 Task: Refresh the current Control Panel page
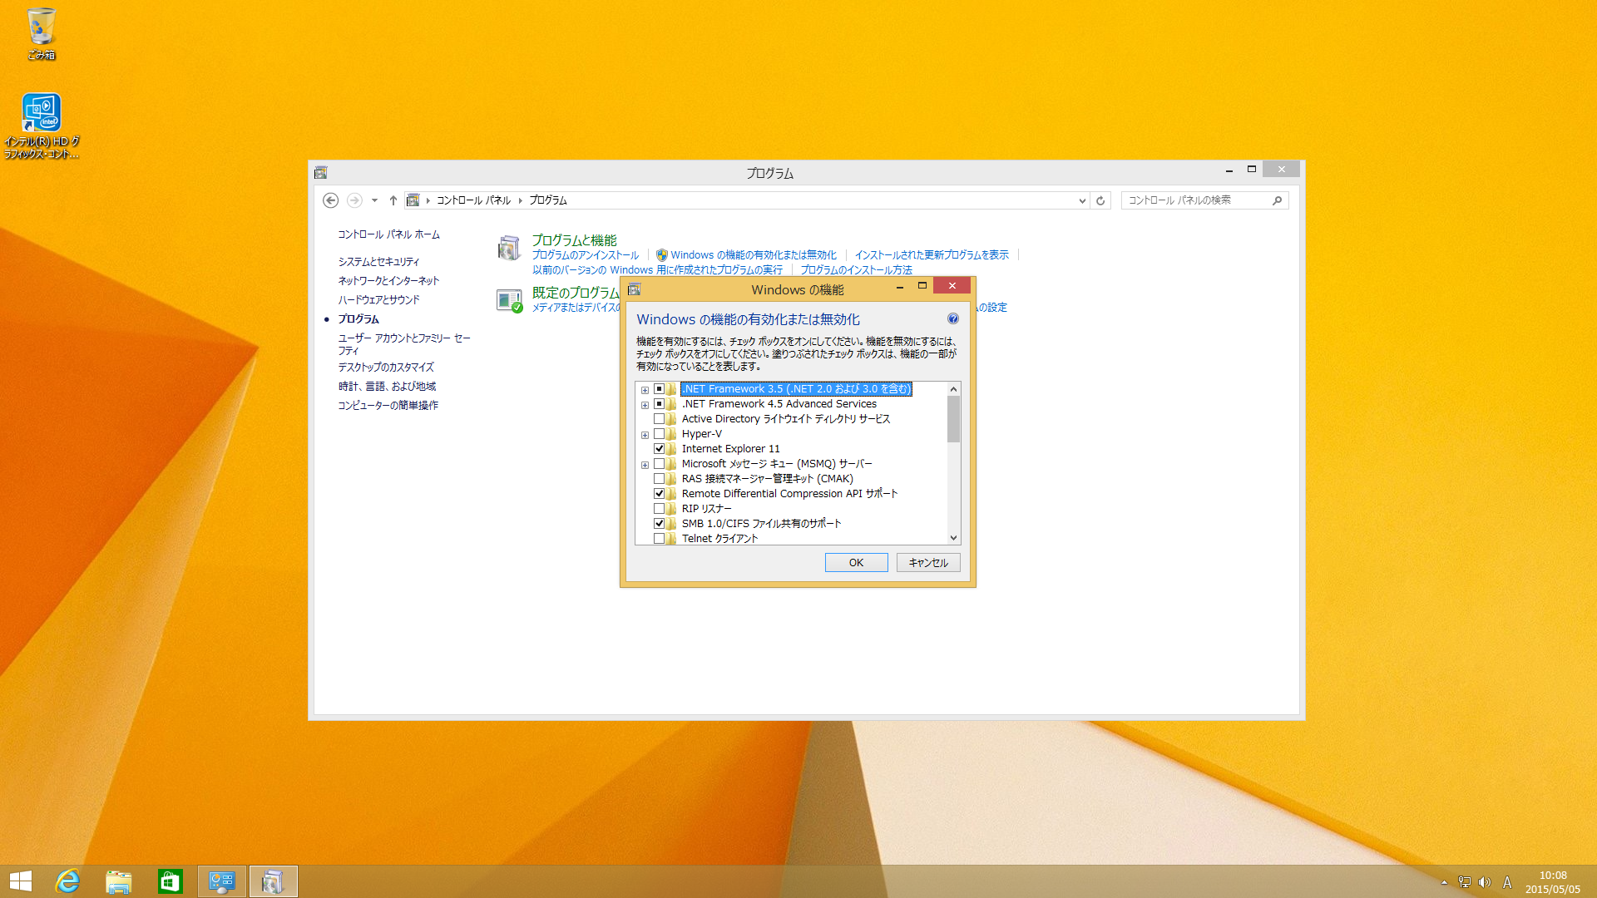coord(1100,200)
